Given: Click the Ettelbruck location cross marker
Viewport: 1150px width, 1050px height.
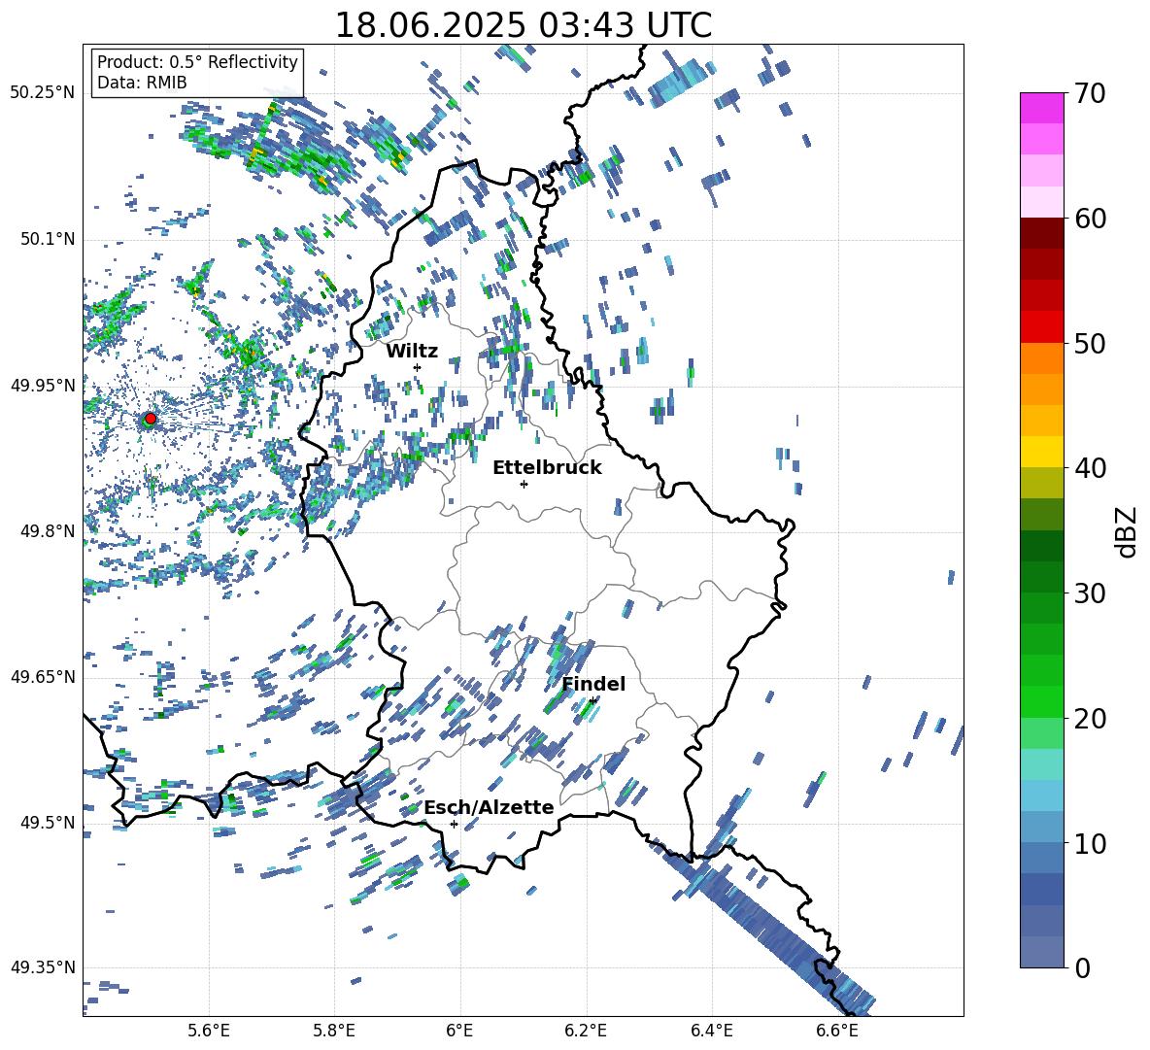Looking at the screenshot, I should [x=524, y=484].
